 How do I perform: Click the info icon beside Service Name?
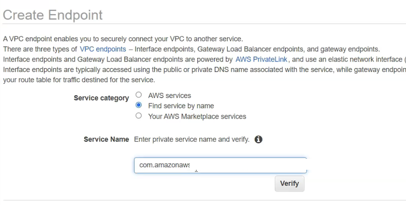[259, 139]
